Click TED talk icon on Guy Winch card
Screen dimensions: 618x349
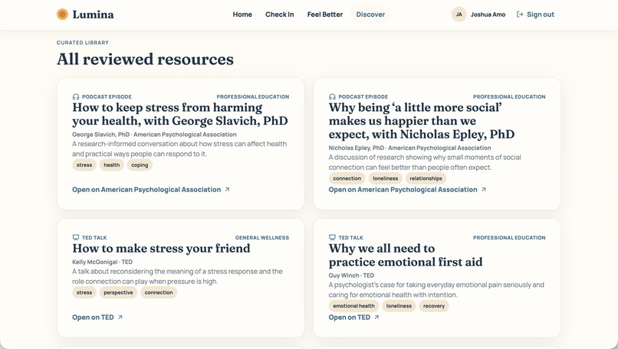point(332,238)
